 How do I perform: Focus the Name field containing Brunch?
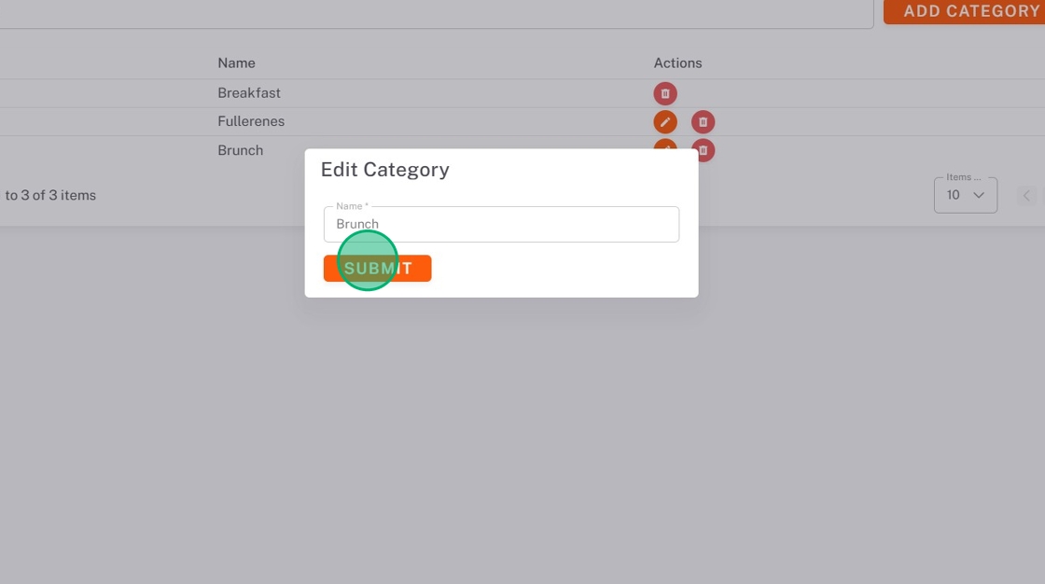[x=501, y=225]
